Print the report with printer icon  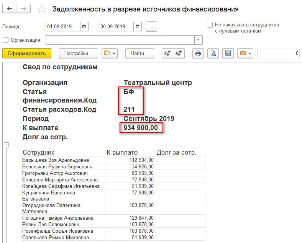198,54
